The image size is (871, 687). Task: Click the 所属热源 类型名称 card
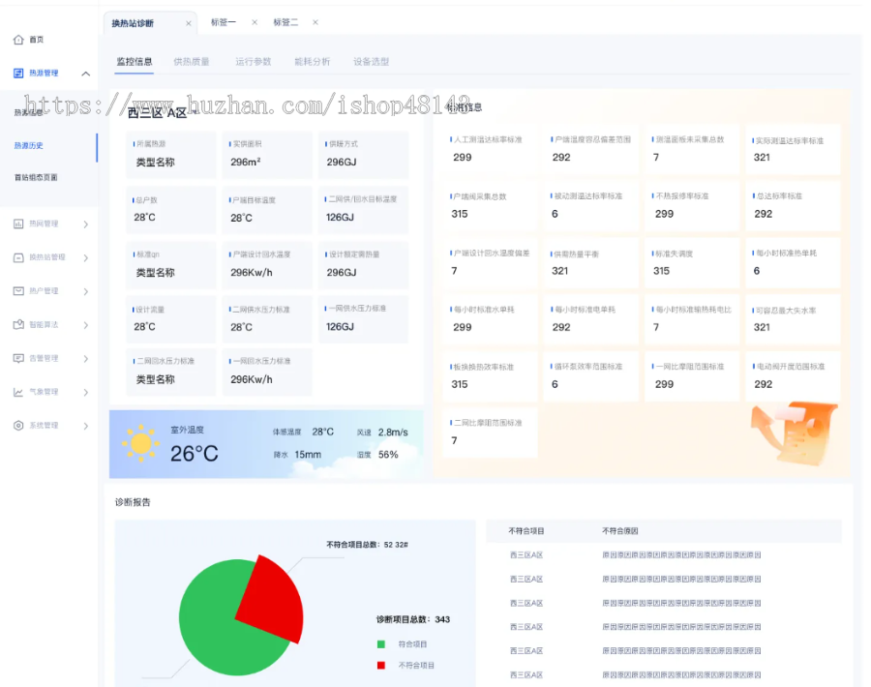tap(171, 155)
